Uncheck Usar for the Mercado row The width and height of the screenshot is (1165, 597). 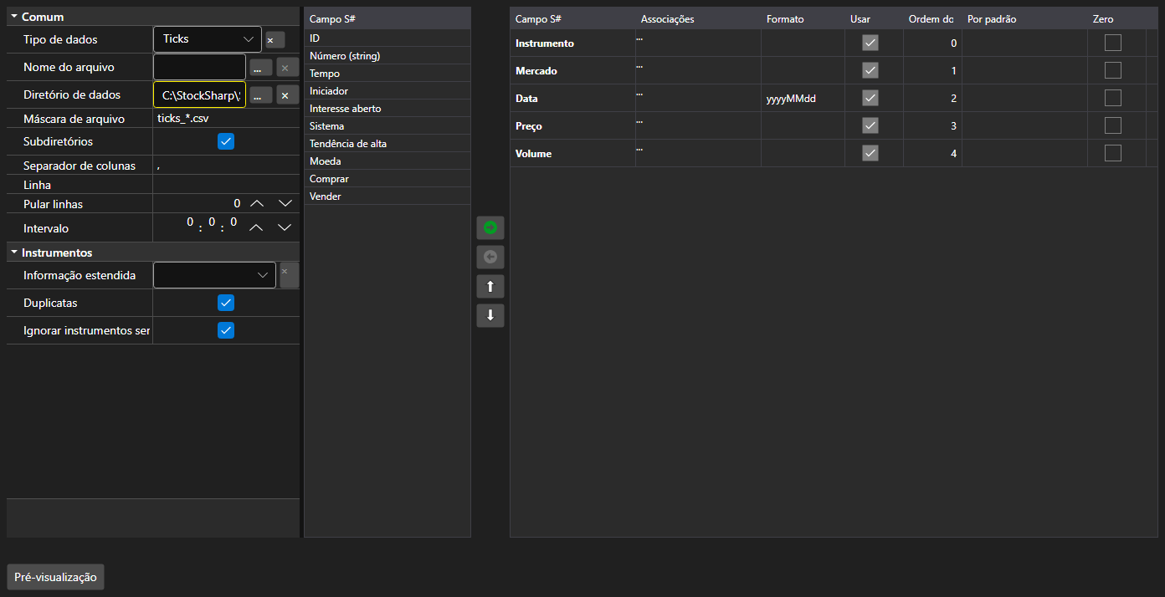[870, 70]
